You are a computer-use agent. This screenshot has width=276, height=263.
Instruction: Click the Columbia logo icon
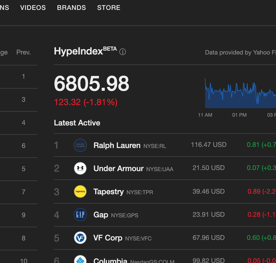(x=80, y=259)
